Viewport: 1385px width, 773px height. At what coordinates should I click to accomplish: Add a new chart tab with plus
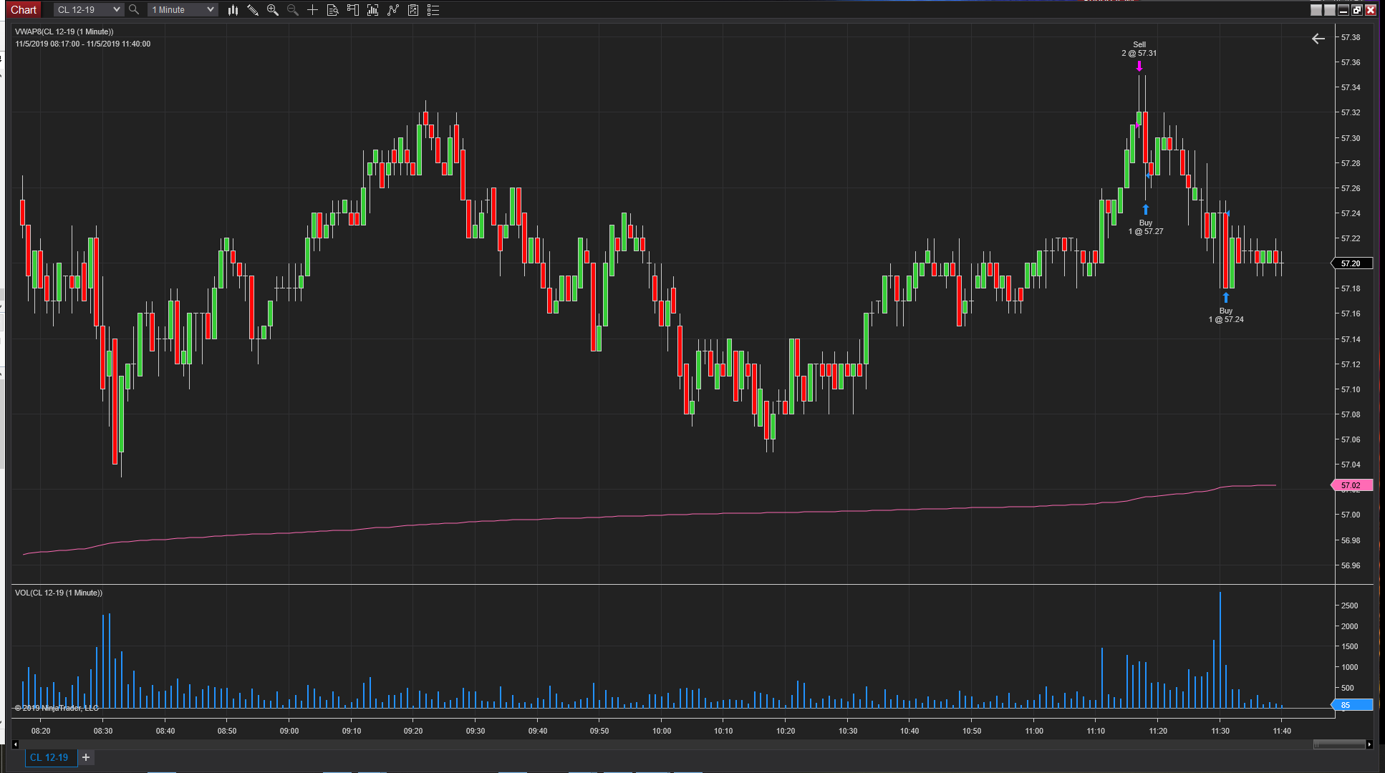click(86, 757)
